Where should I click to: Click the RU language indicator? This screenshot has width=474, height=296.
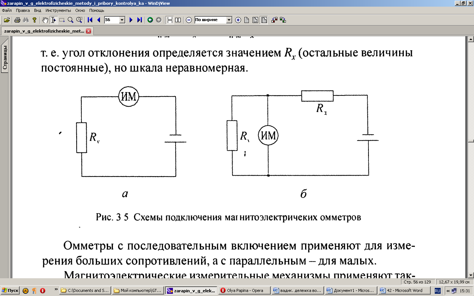438,291
